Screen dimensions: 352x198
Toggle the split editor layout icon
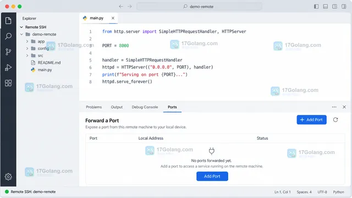tap(335, 7)
